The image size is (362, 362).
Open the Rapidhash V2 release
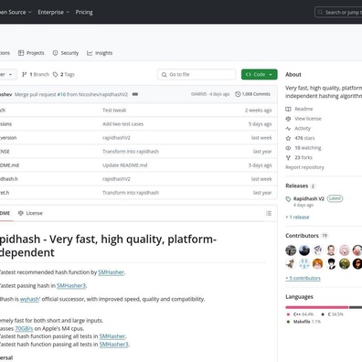309,198
